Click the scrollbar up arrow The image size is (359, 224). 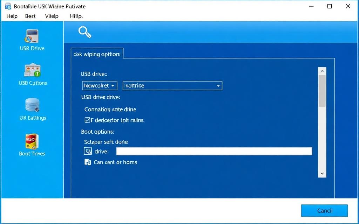pyautogui.click(x=322, y=71)
